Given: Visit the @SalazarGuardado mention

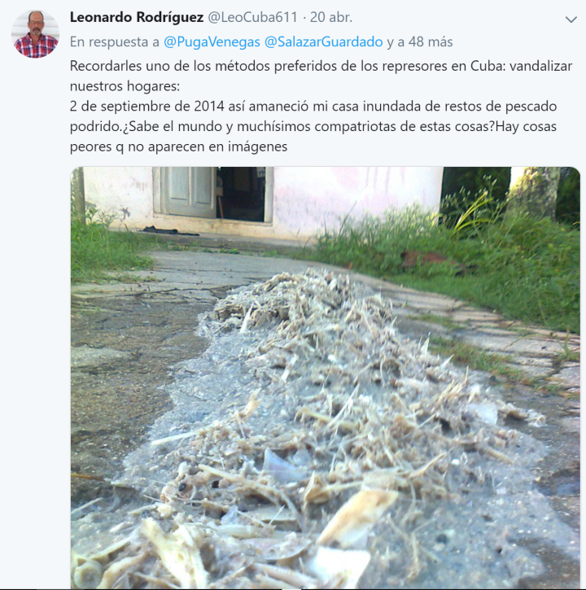Looking at the screenshot, I should [324, 42].
